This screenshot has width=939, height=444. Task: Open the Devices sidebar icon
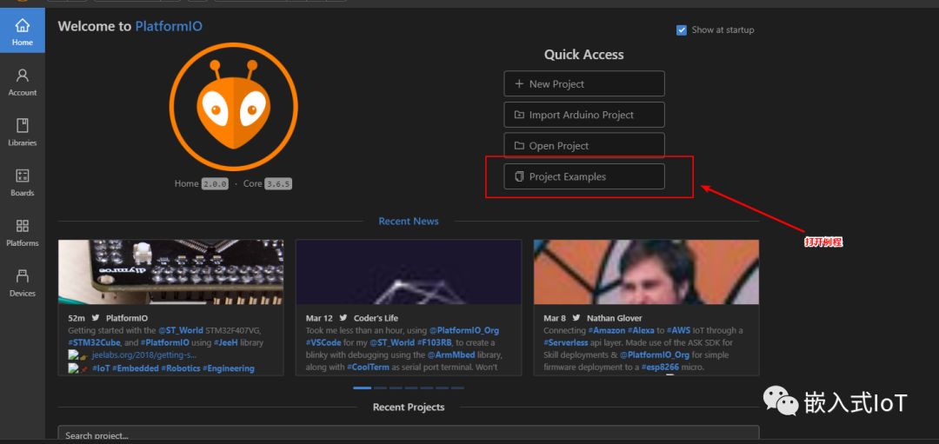pos(23,282)
